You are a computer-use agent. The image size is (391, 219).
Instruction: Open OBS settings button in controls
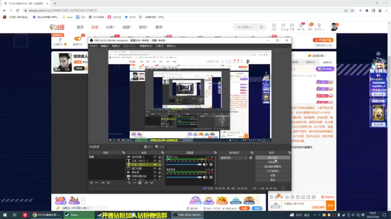tap(273, 175)
